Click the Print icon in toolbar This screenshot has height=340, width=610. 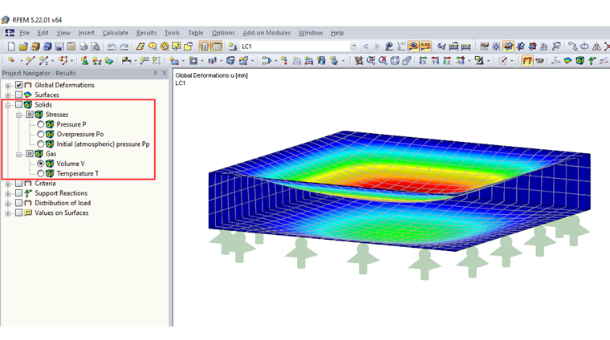click(83, 47)
